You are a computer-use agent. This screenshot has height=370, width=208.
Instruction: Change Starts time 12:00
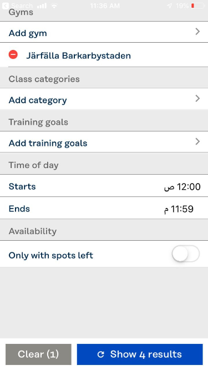pyautogui.click(x=182, y=186)
